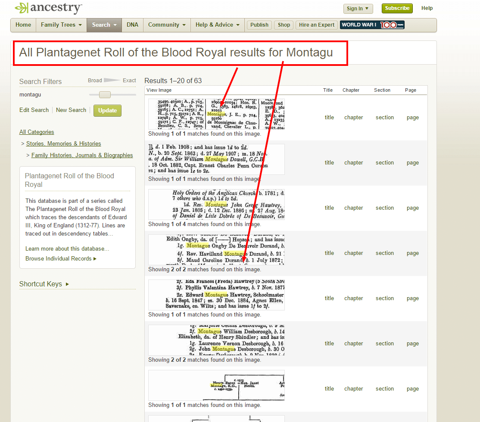Open the Montague, J. E. index thumbnail

216,114
